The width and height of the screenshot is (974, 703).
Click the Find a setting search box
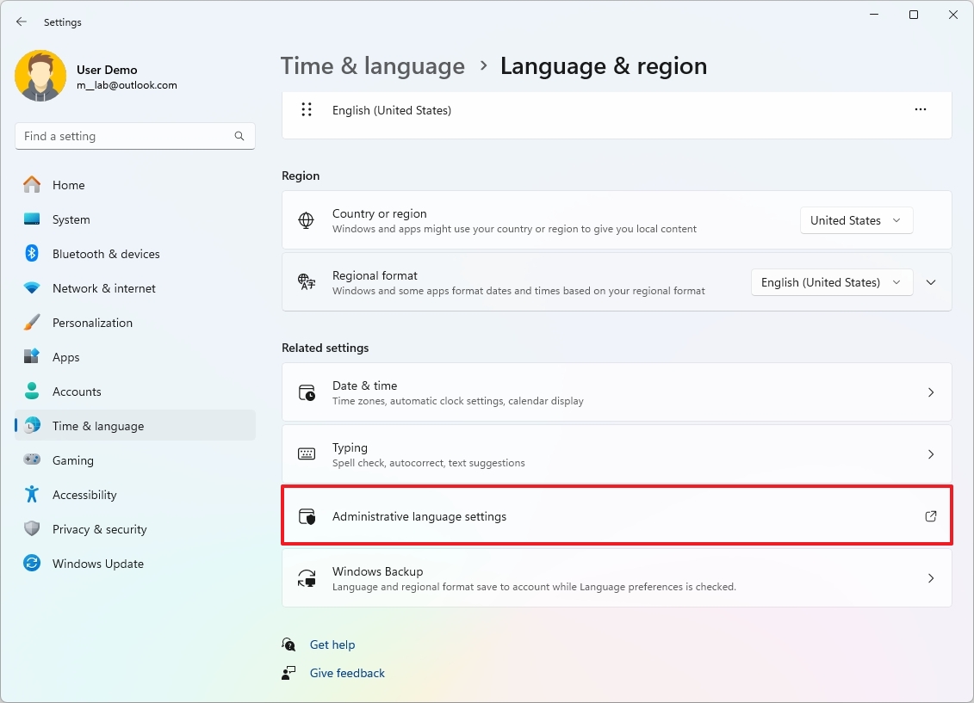tap(135, 136)
